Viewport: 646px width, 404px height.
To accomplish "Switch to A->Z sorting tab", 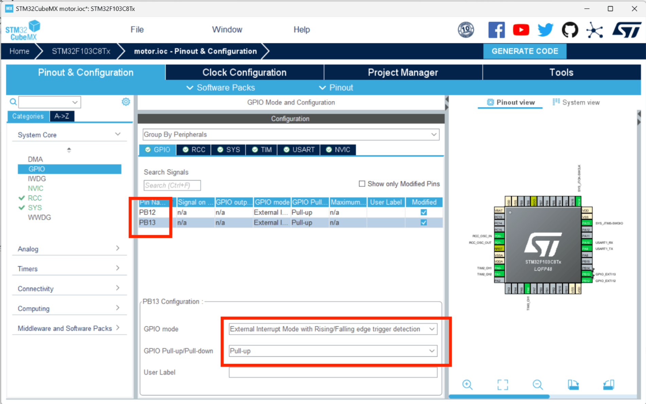I will pos(62,116).
